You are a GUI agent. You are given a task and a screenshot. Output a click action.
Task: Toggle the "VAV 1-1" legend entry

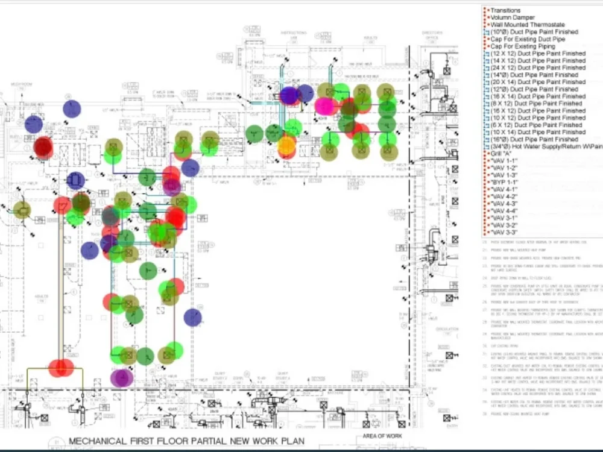coord(486,161)
